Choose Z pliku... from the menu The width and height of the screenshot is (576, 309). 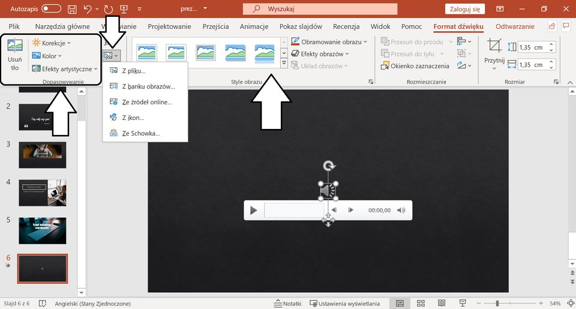coord(133,71)
